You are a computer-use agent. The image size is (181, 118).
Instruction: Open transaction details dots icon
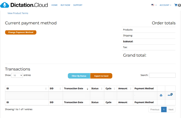click(170, 95)
